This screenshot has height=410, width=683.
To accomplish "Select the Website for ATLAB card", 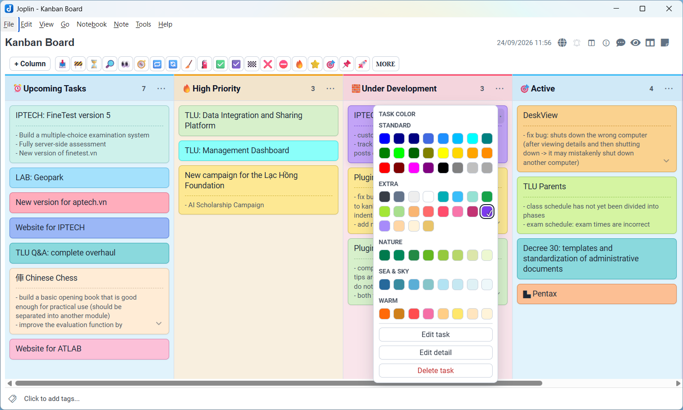I will [x=89, y=349].
